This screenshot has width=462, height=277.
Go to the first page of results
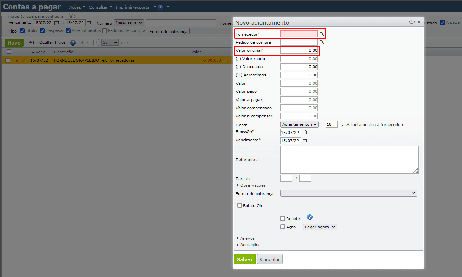[x=82, y=43]
